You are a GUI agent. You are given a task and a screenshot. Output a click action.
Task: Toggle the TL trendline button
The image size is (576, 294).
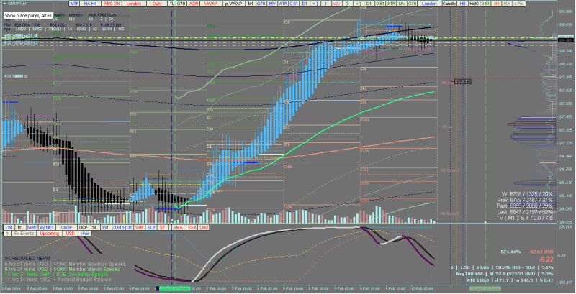(x=171, y=4)
